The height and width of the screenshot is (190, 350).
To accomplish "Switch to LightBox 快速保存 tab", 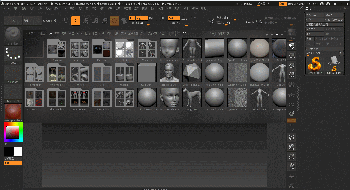I will coord(152,33).
